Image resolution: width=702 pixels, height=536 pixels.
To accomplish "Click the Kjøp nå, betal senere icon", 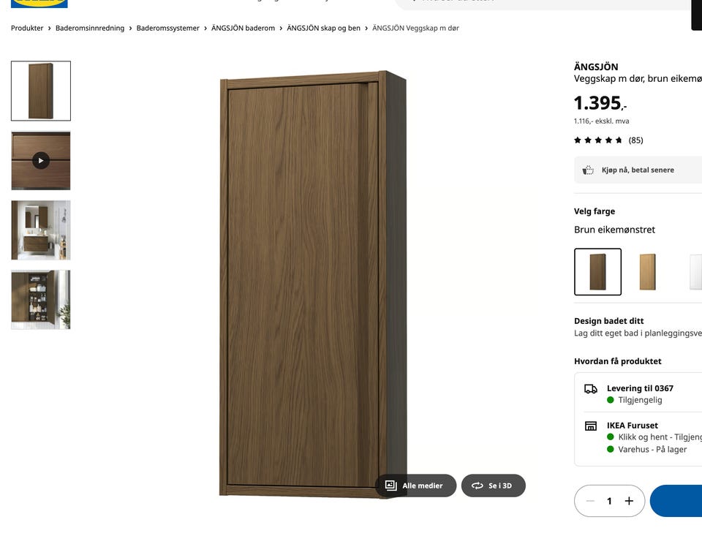I will coord(588,170).
